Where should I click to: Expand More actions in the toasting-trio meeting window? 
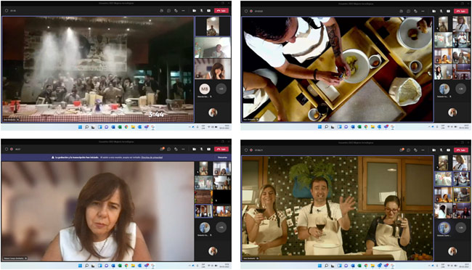pos(423,150)
